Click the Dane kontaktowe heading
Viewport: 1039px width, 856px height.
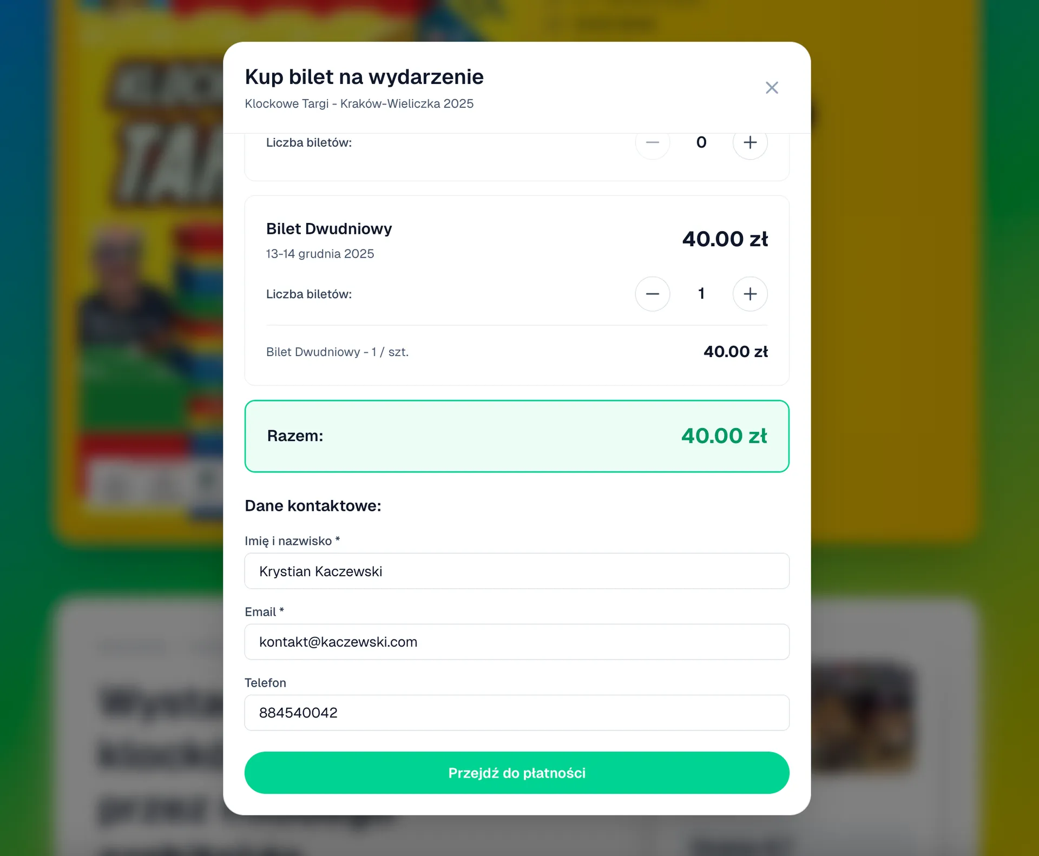pos(313,506)
